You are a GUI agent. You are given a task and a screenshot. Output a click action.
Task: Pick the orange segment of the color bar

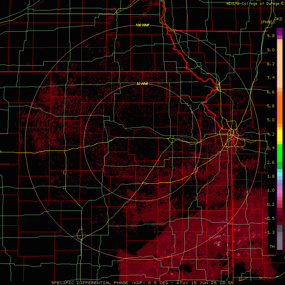tap(280, 109)
